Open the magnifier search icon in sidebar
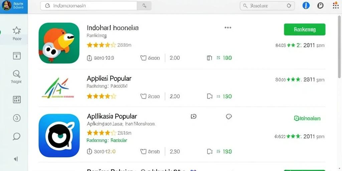This screenshot has width=342, height=171. click(x=17, y=74)
